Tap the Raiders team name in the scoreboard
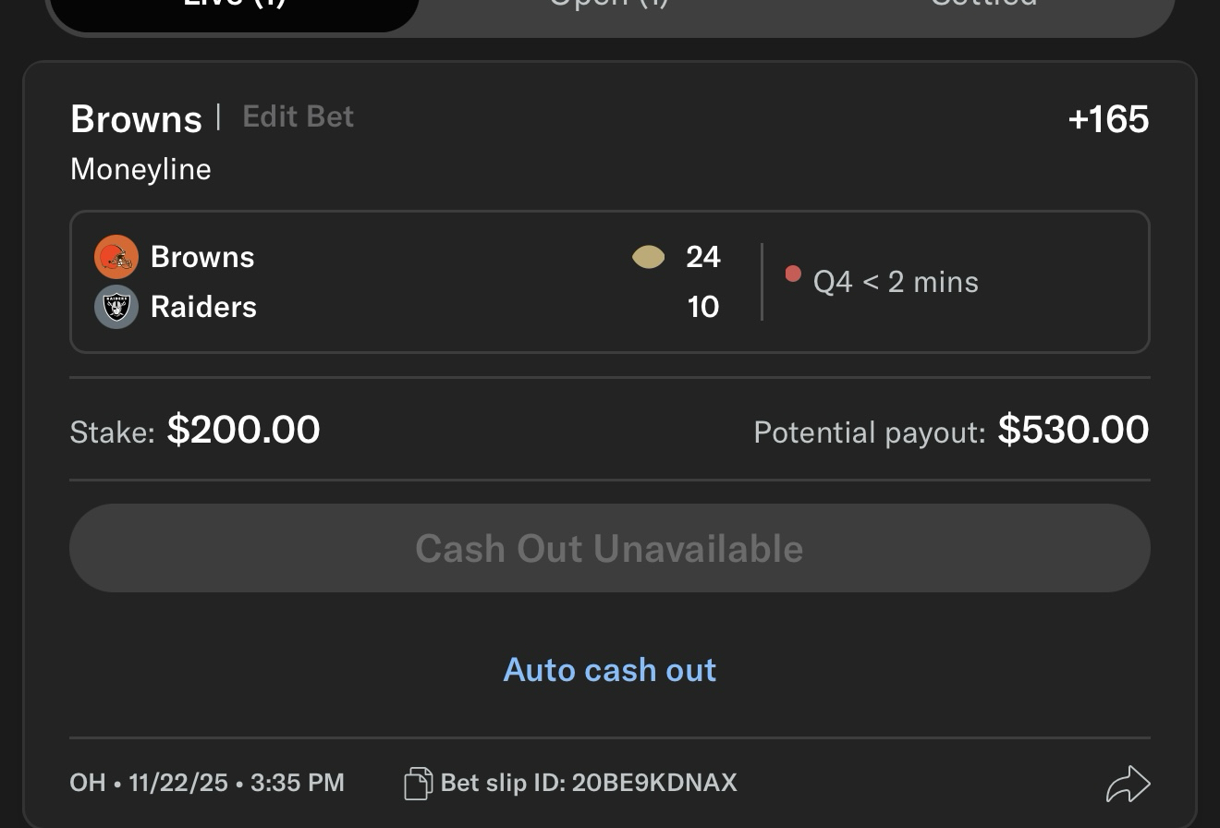 tap(203, 307)
